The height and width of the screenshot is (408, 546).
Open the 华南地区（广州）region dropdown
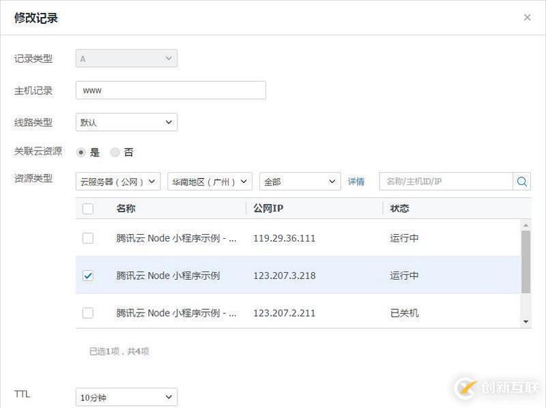210,181
